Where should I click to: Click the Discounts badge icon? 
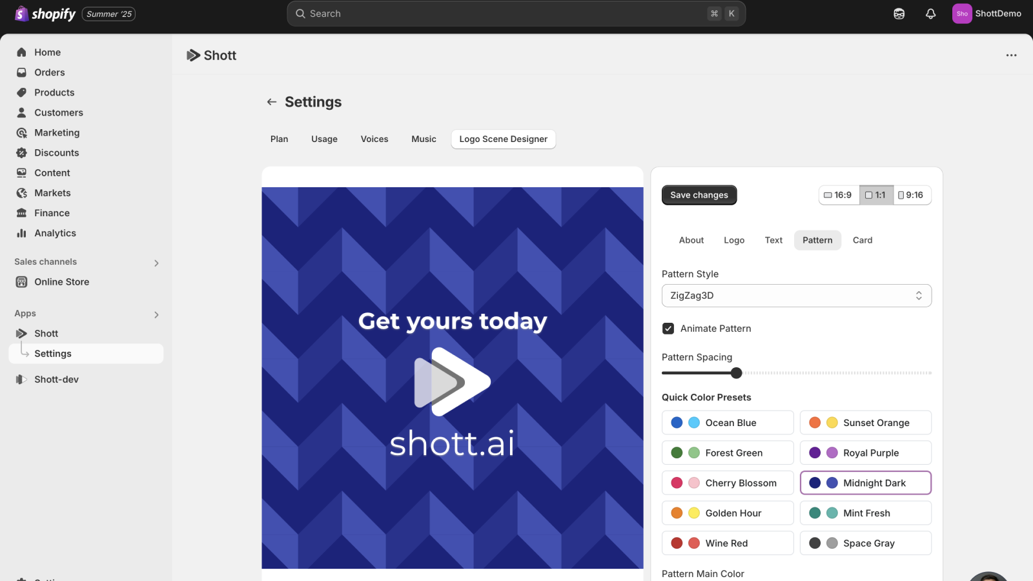coord(21,152)
